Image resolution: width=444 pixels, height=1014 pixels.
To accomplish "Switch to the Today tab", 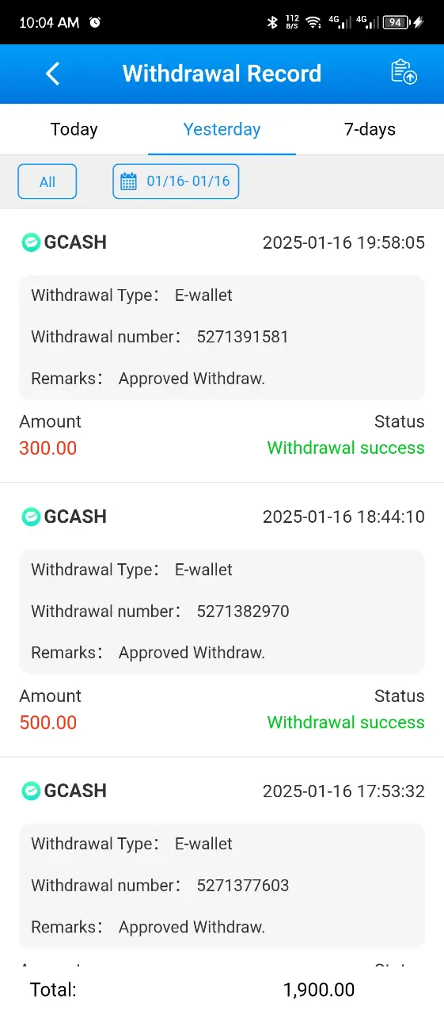I will tap(74, 129).
